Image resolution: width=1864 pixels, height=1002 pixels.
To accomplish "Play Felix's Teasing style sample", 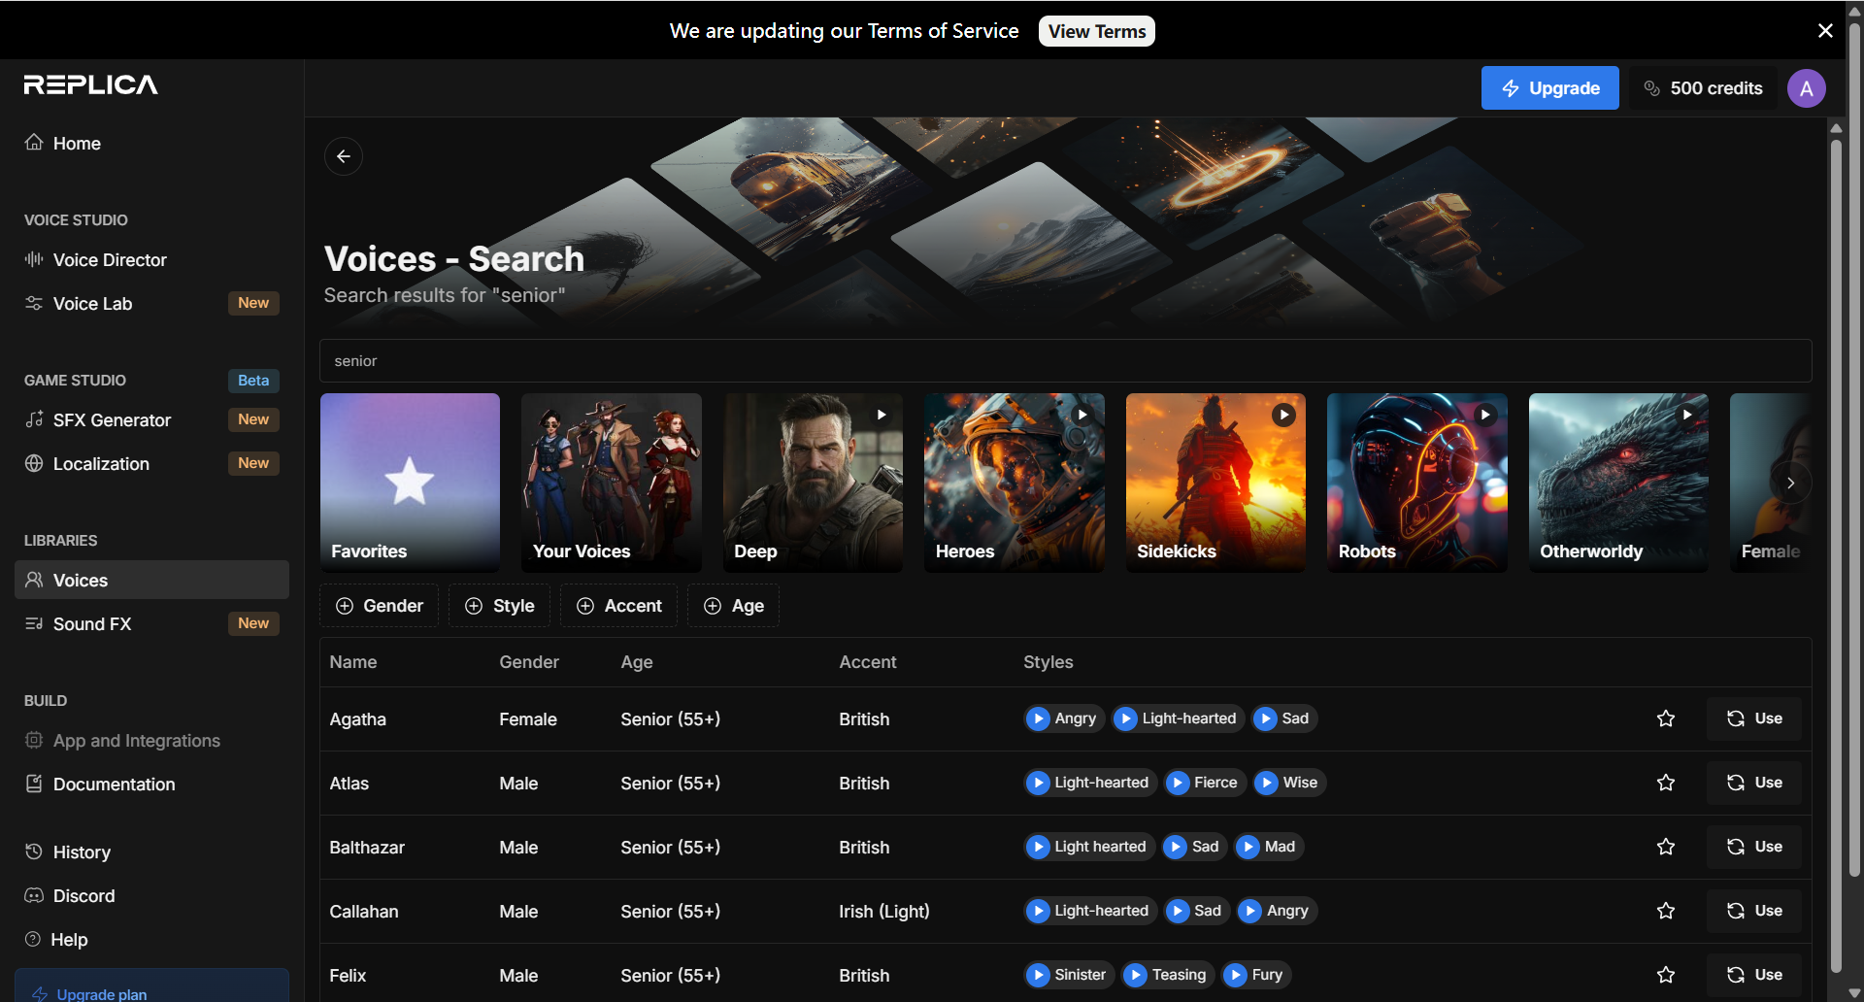I will (1135, 975).
